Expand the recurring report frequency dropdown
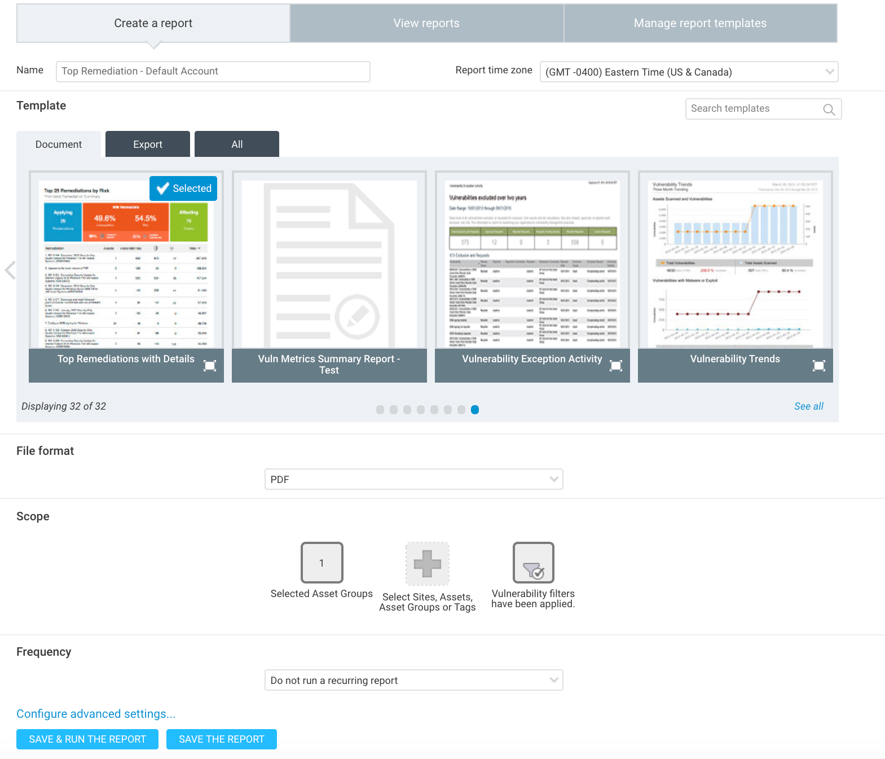Image resolution: width=885 pixels, height=759 pixels. (x=413, y=680)
